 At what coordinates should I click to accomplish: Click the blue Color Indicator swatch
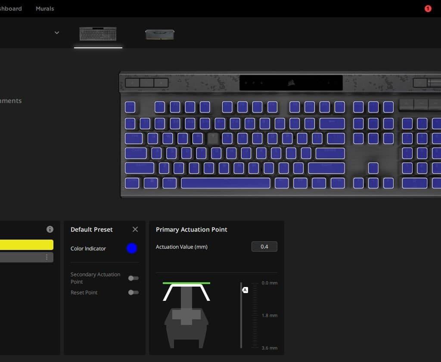pos(132,248)
